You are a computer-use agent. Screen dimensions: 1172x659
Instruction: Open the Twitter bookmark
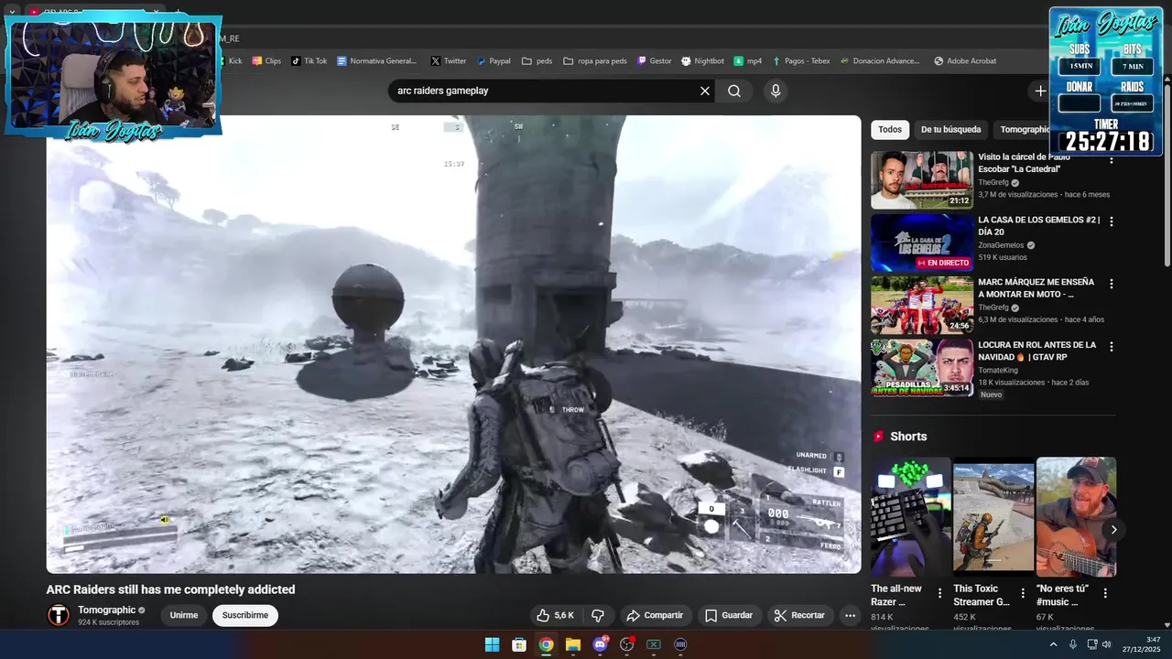click(x=449, y=61)
